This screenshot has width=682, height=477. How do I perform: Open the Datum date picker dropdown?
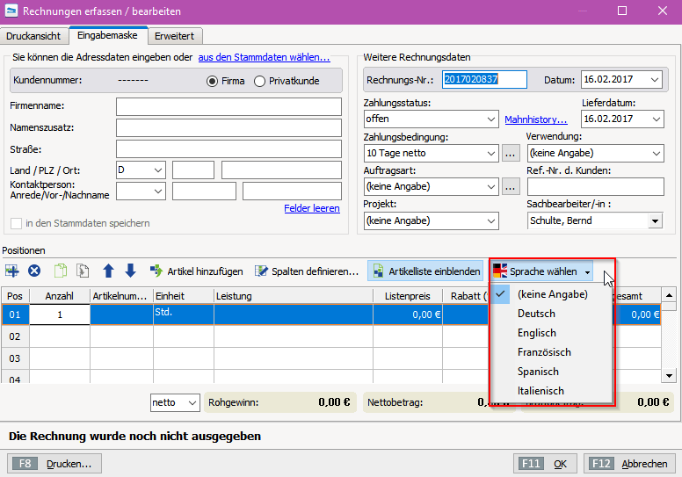pos(654,80)
